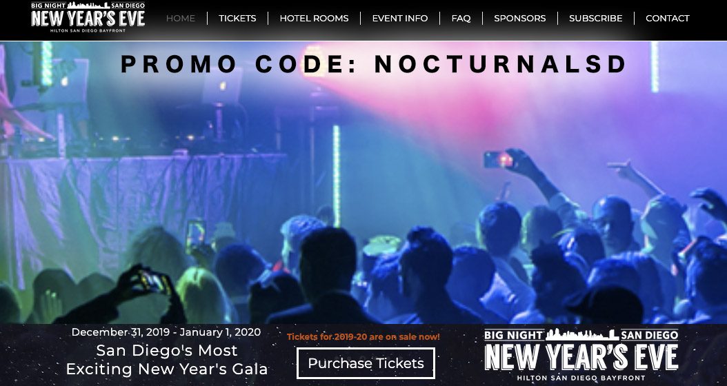Choose SUBSCRIBE in the header menu
The height and width of the screenshot is (386, 727).
point(596,18)
